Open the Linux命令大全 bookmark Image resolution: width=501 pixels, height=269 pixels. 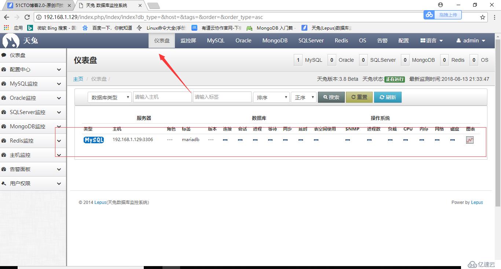click(161, 28)
